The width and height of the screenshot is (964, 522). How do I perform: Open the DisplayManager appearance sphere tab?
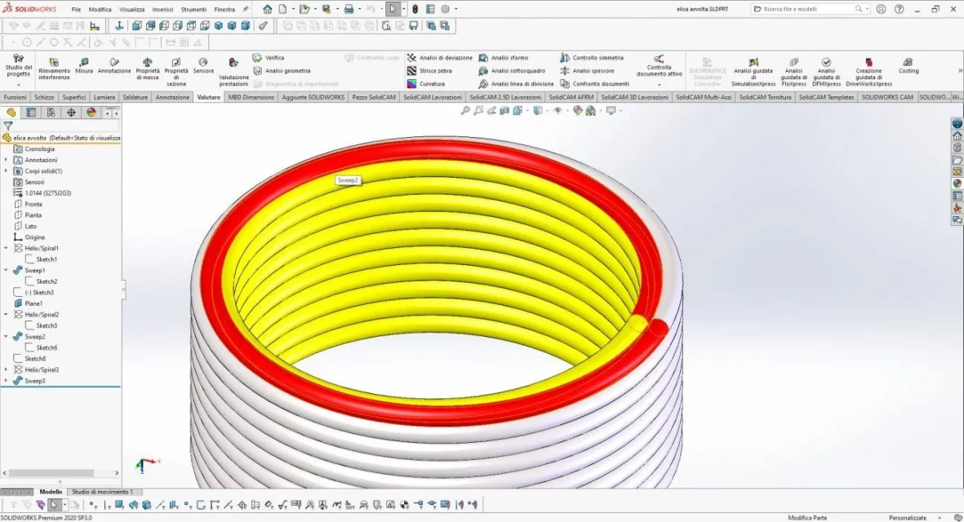click(x=91, y=113)
